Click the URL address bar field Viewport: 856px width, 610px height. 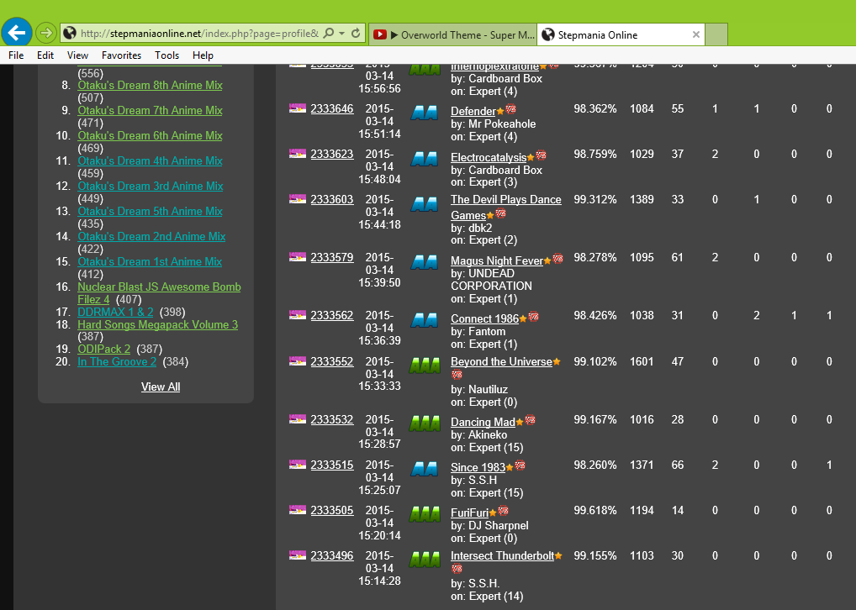[x=198, y=34]
